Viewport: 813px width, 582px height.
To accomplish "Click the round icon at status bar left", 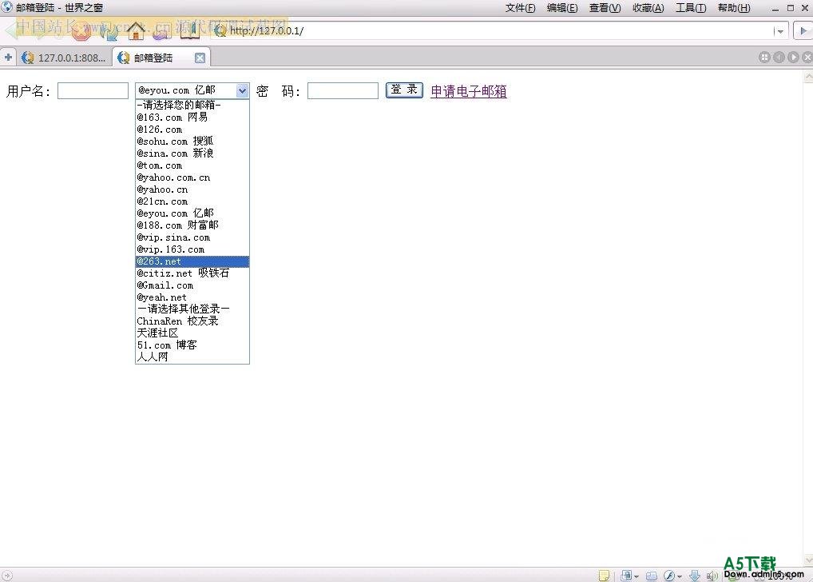I will tap(6, 576).
